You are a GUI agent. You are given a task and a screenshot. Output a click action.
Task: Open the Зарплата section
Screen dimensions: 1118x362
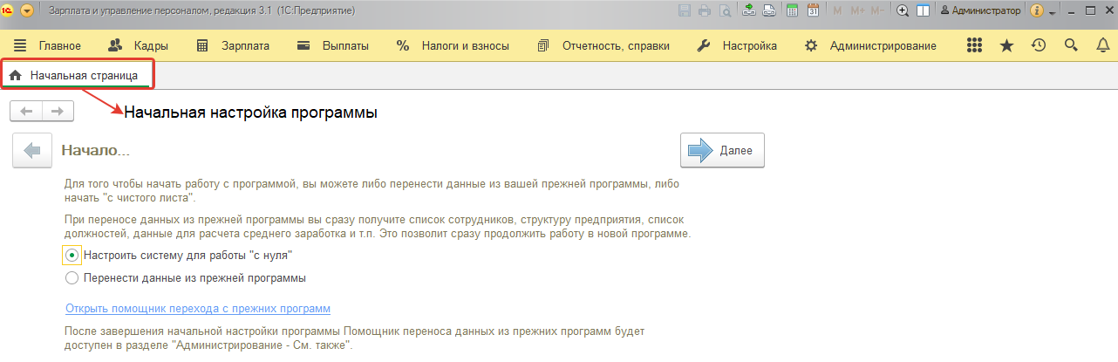[x=246, y=45]
